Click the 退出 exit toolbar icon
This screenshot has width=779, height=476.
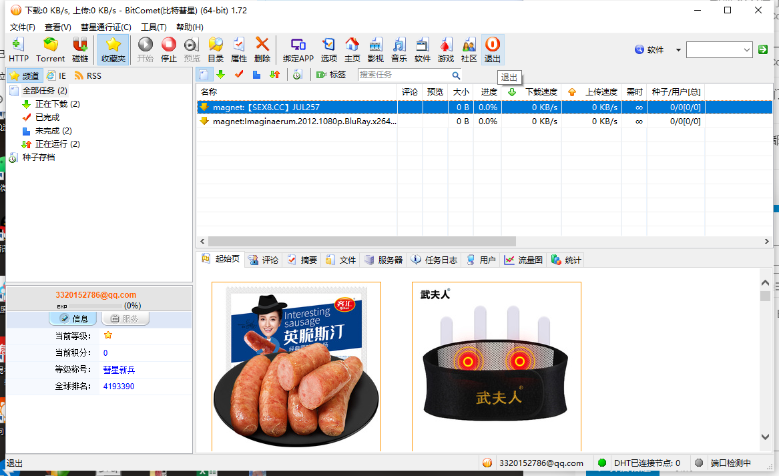pyautogui.click(x=493, y=49)
